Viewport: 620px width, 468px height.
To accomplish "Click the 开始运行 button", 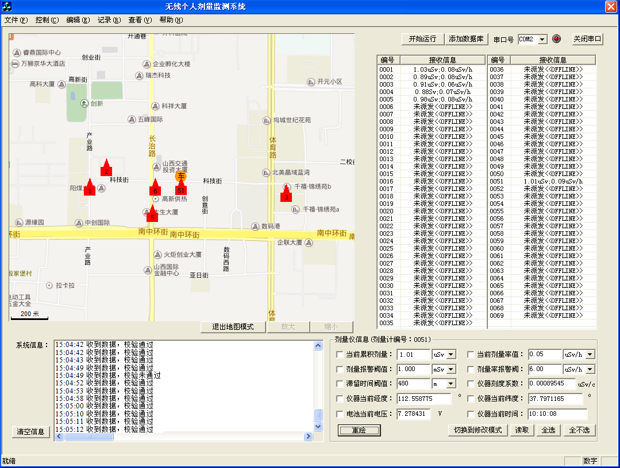I will pos(422,38).
